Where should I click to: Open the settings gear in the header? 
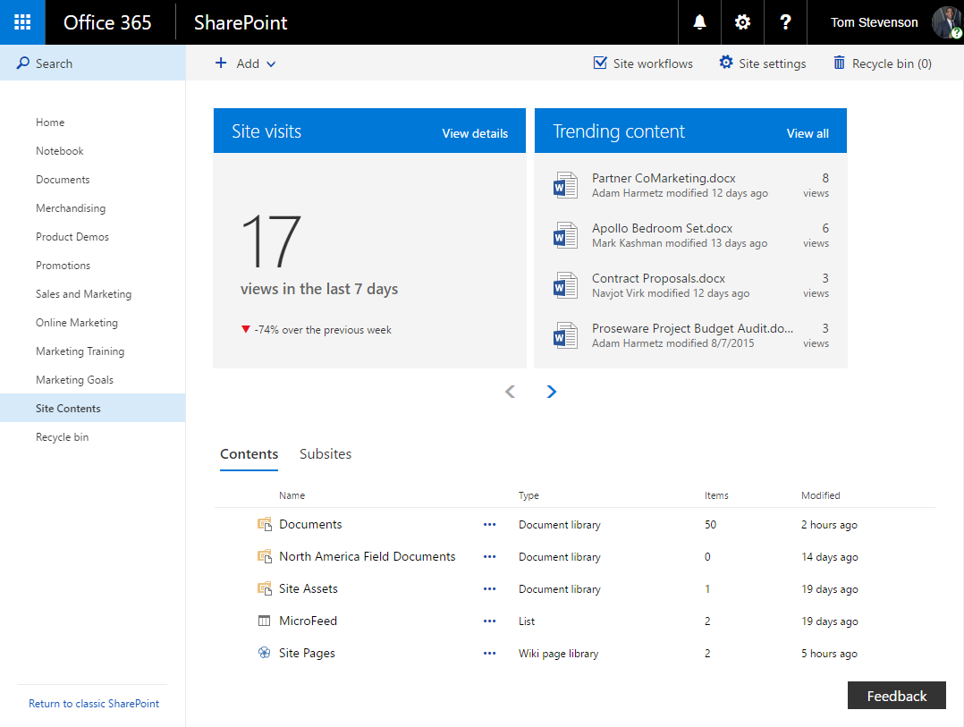[x=742, y=22]
